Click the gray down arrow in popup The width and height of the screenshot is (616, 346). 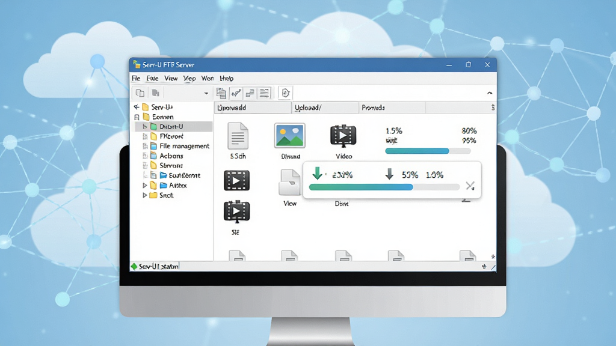pyautogui.click(x=389, y=174)
